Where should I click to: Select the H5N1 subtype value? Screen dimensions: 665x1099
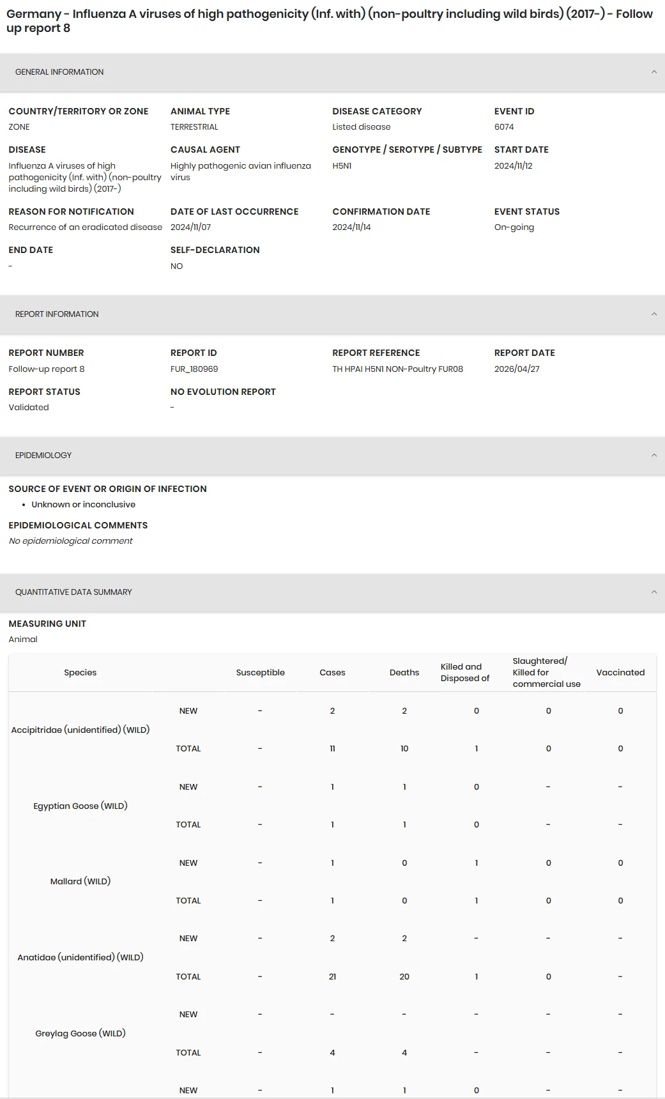[x=342, y=166]
